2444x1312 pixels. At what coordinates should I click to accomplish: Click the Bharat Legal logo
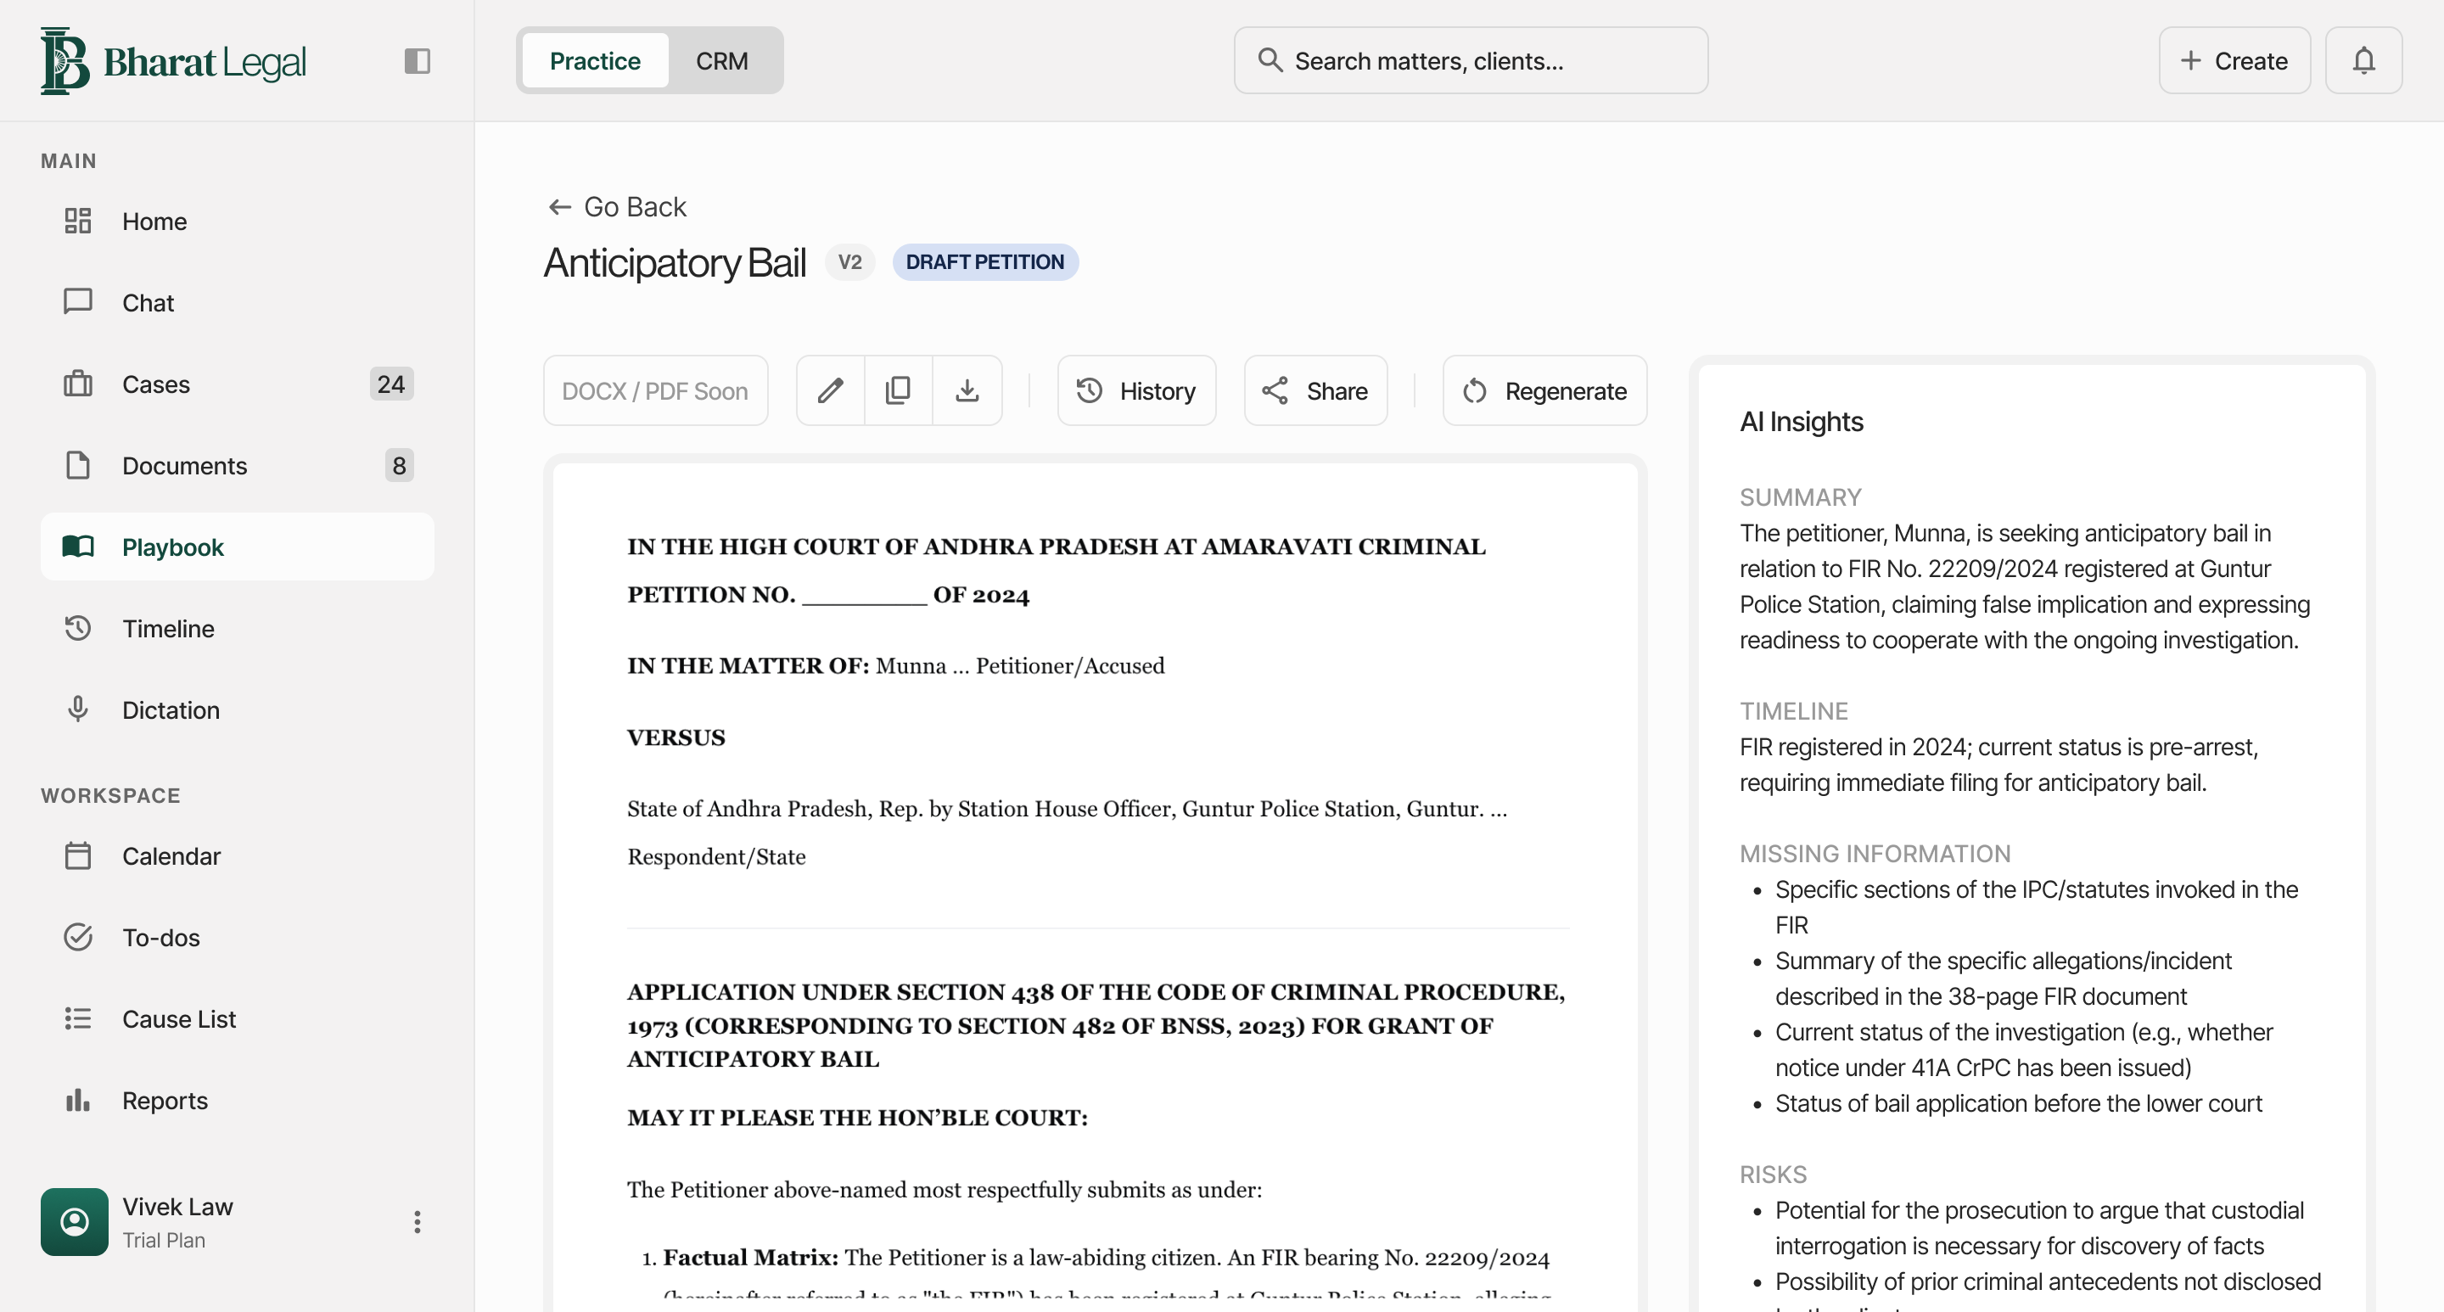174,61
